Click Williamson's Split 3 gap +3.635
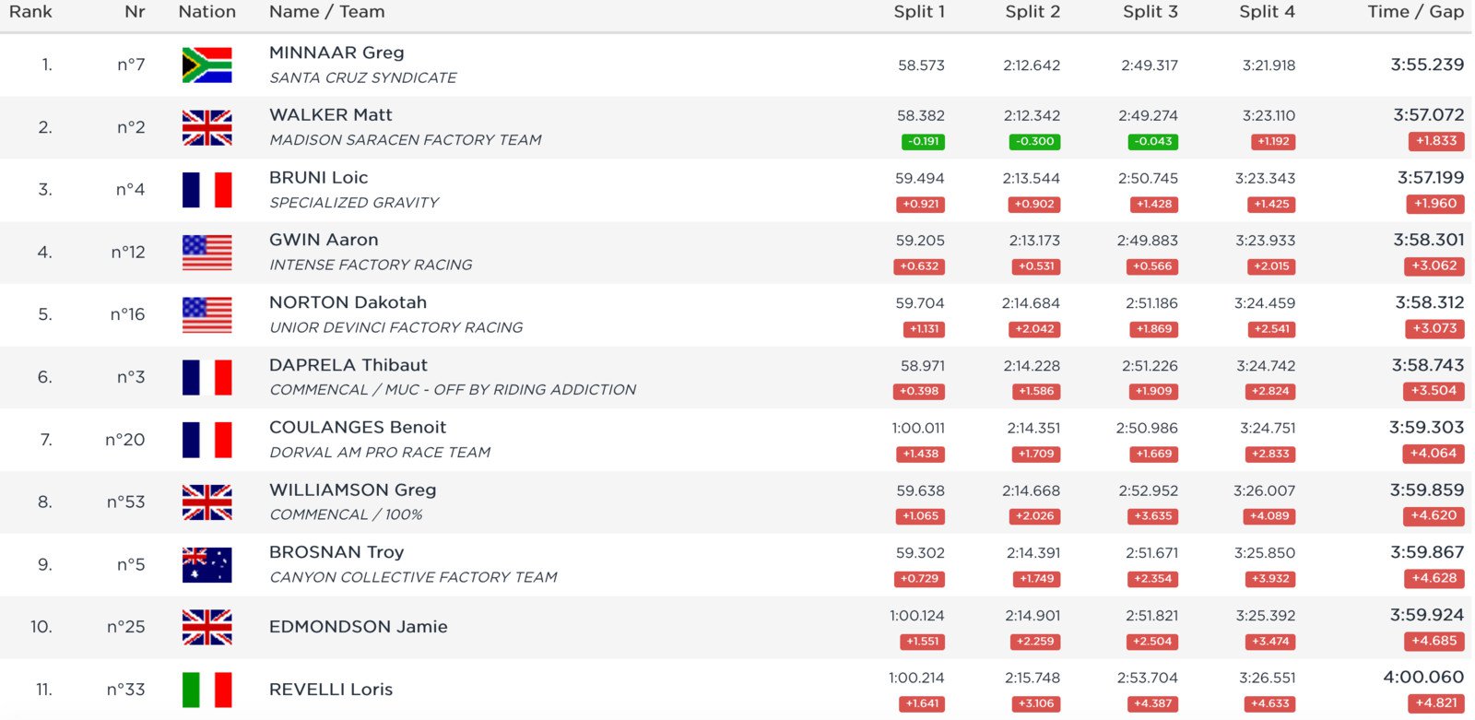Image resolution: width=1475 pixels, height=720 pixels. pyautogui.click(x=1153, y=516)
